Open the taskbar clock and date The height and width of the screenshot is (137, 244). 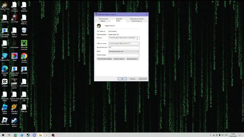click(233, 135)
